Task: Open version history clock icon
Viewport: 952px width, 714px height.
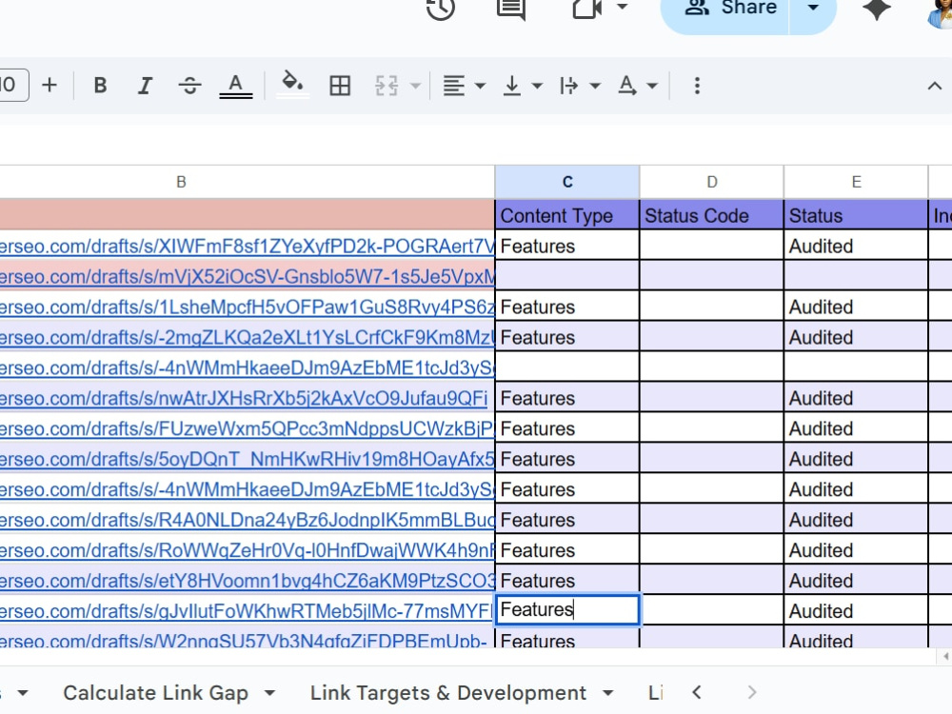Action: click(x=441, y=10)
